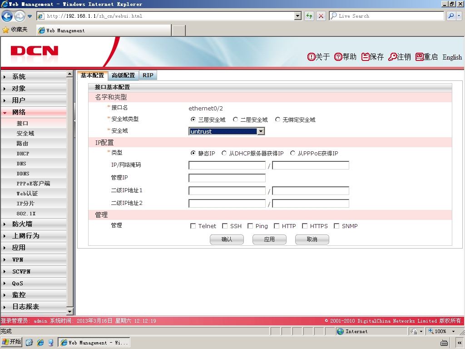Switch to the RIP tab
The width and height of the screenshot is (465, 349).
(x=148, y=75)
